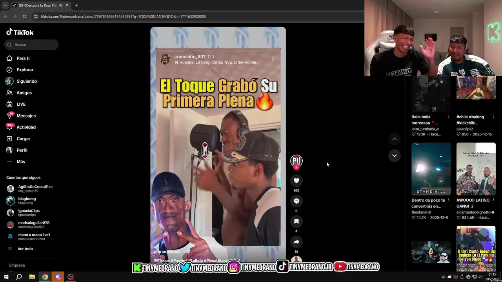The image size is (502, 282).
Task: Open options for AWOOO!! LATINO GANG video
Action: tap(493, 200)
